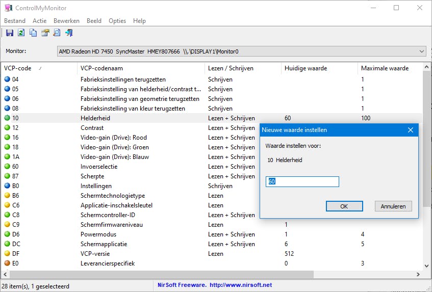
Task: Close the Nieuwe waarde instellen dialog
Action: [411, 130]
